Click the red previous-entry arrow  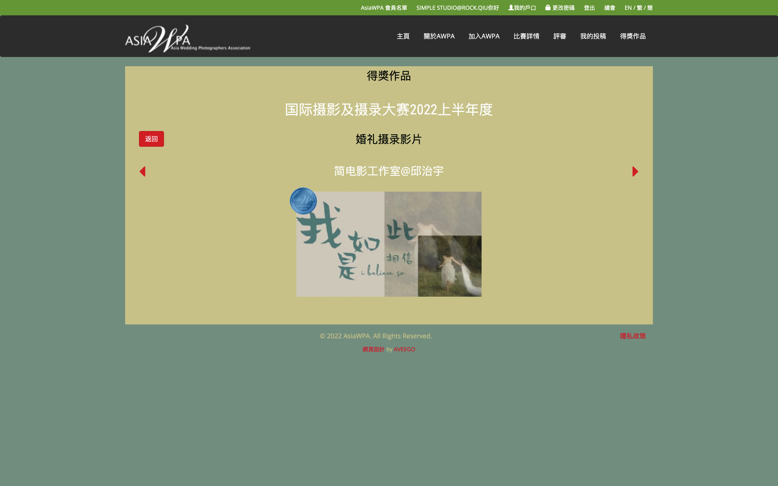(x=142, y=171)
